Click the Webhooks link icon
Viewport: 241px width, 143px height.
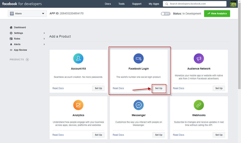199,105
